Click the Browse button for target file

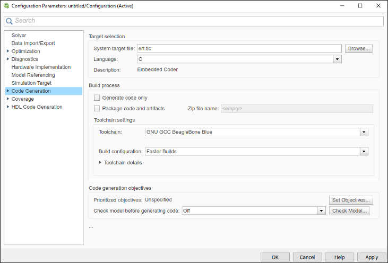(x=359, y=48)
